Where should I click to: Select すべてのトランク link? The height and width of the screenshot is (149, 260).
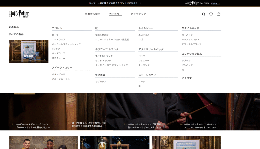coord(104,56)
